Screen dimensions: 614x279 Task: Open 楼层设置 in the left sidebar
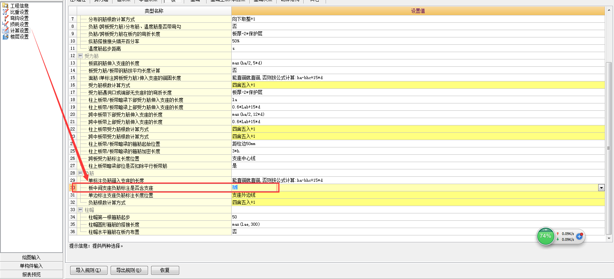click(x=19, y=37)
